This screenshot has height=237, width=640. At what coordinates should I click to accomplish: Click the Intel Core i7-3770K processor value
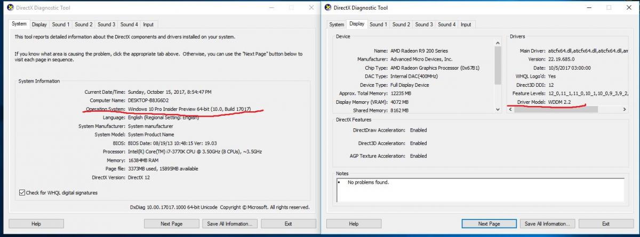[x=195, y=152]
